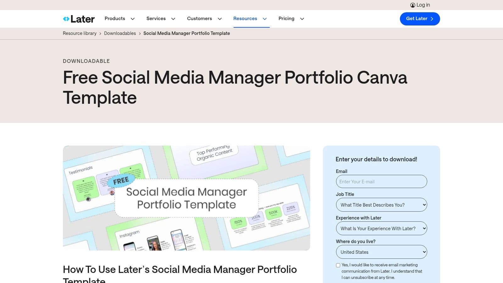Viewport: 503px width, 283px height.
Task: Click the Email field label
Action: 341,171
